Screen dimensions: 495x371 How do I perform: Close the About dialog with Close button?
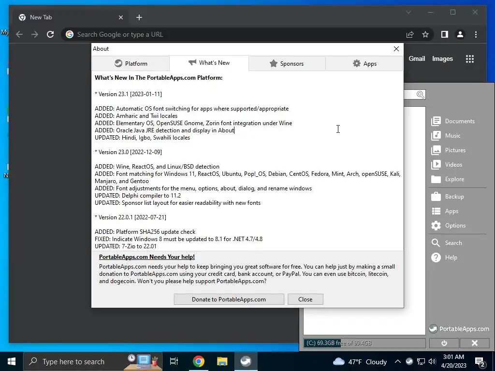306,299
